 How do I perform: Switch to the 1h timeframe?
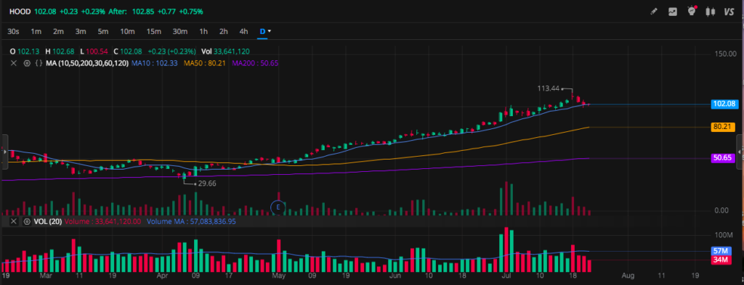(203, 31)
